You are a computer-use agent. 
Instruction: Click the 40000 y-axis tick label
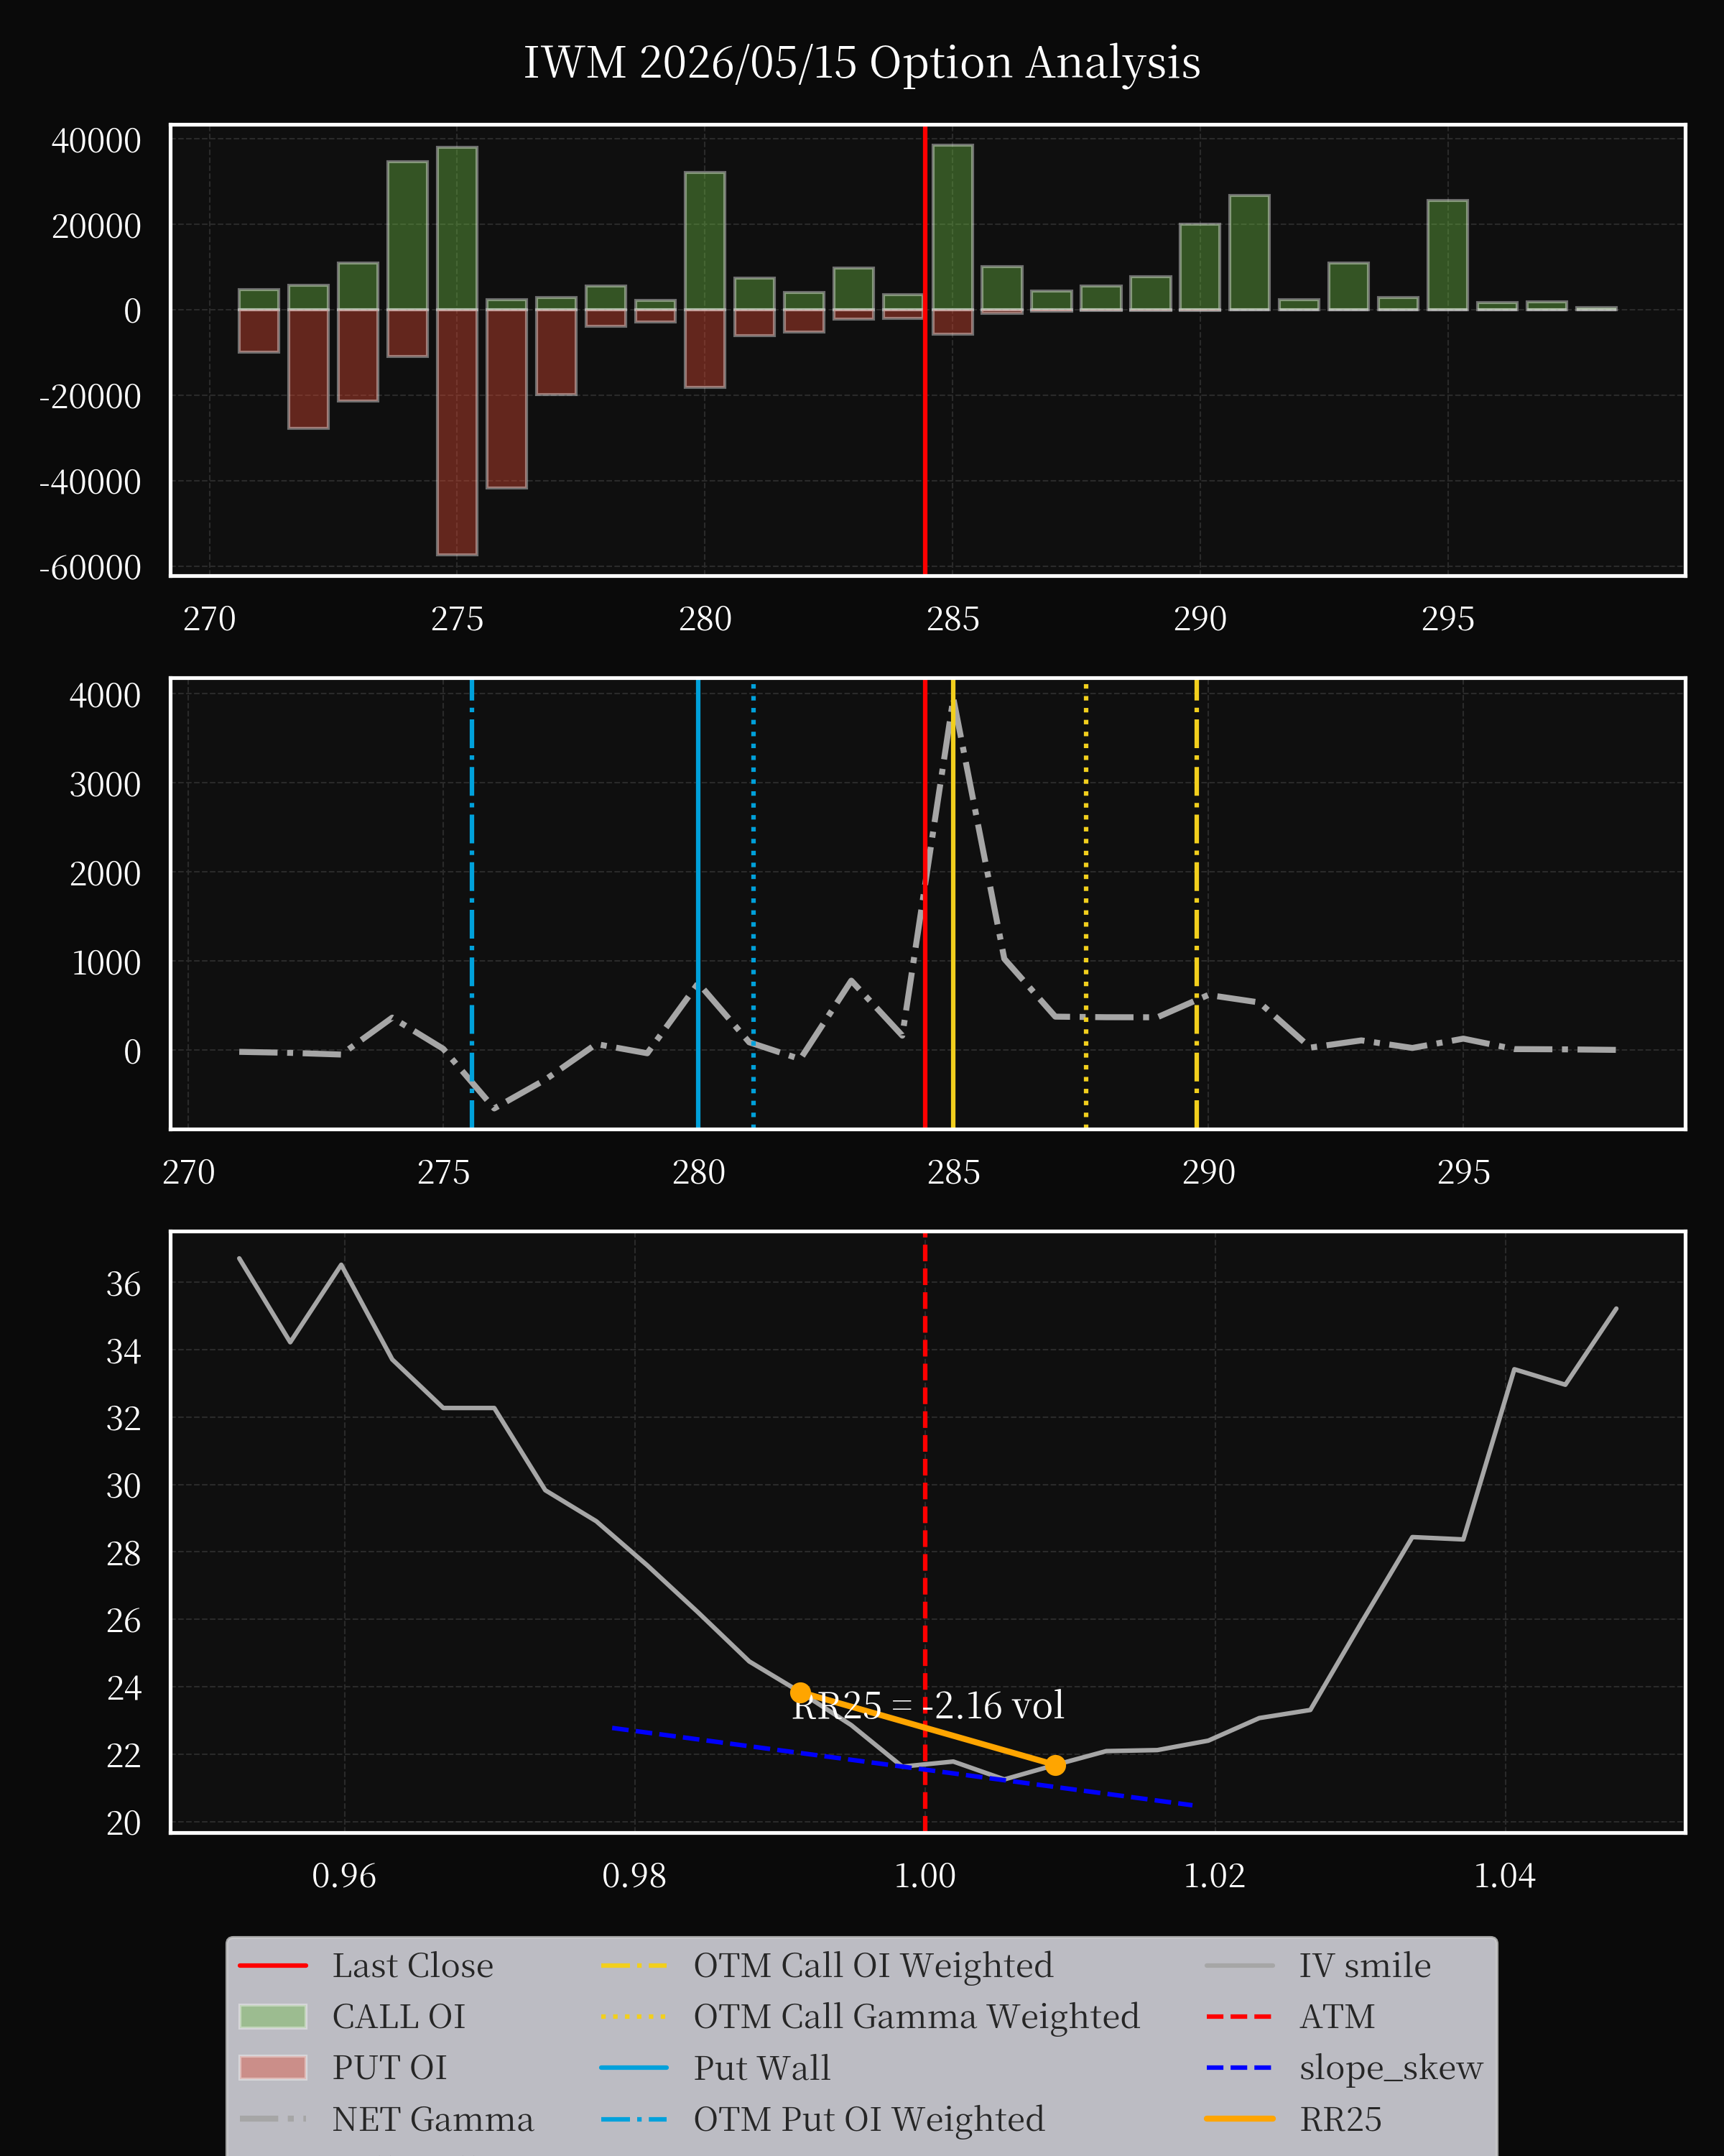point(96,141)
